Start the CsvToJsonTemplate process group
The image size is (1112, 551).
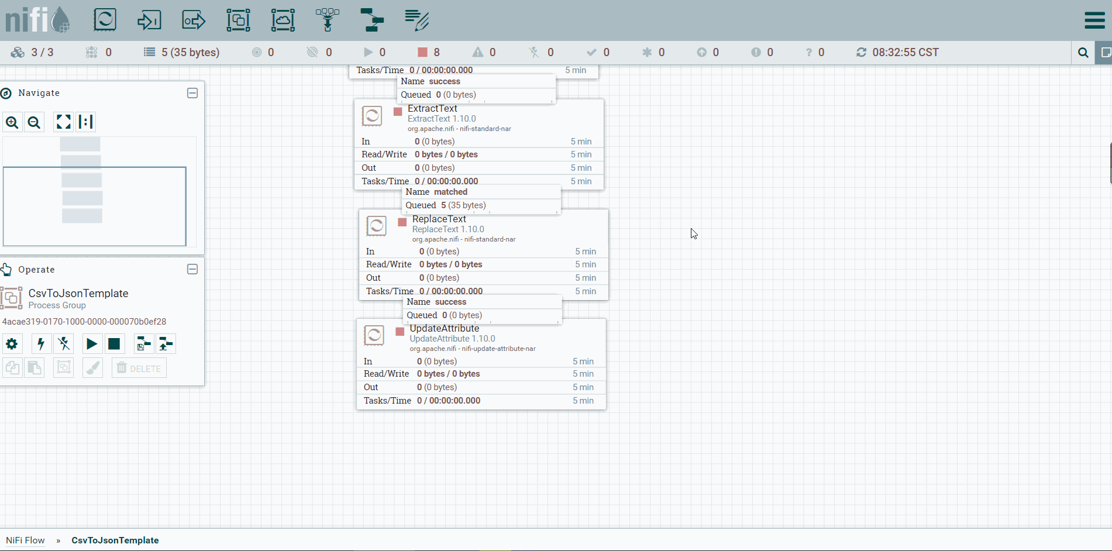click(x=91, y=344)
